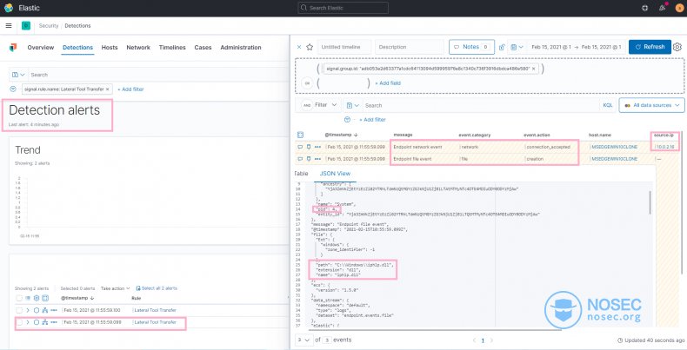Open host MSEDGEWIN10CLONE in network event row
Image resolution: width=687 pixels, height=350 pixels.
pos(614,147)
